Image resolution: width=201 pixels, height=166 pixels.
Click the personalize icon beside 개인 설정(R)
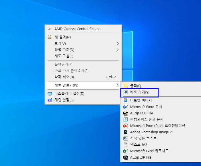(x=50, y=100)
